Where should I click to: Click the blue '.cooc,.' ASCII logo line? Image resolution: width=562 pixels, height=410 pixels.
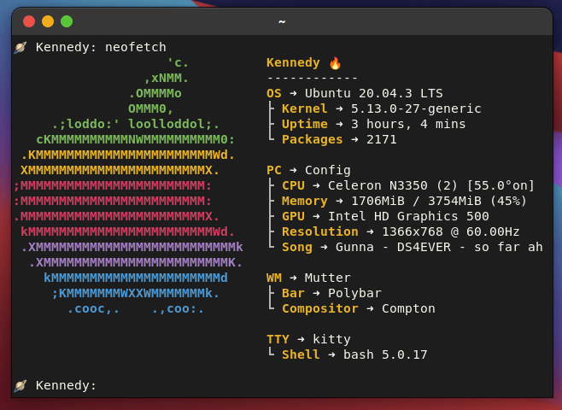coord(93,309)
